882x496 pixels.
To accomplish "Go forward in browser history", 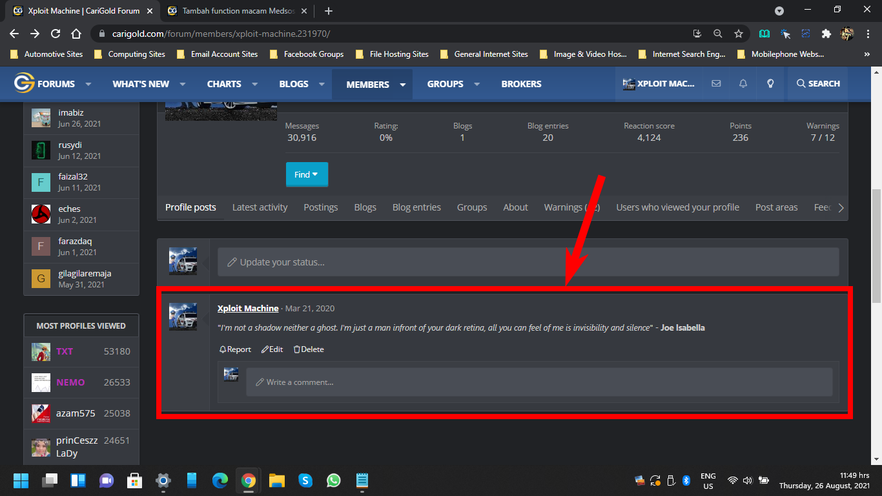I will [35, 34].
